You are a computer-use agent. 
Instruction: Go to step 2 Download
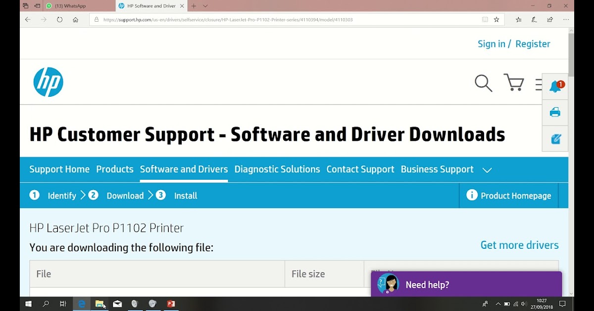(x=116, y=195)
